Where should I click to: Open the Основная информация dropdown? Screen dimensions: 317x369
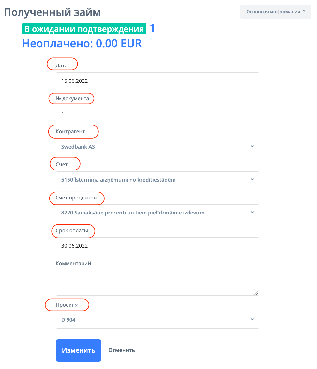point(276,12)
